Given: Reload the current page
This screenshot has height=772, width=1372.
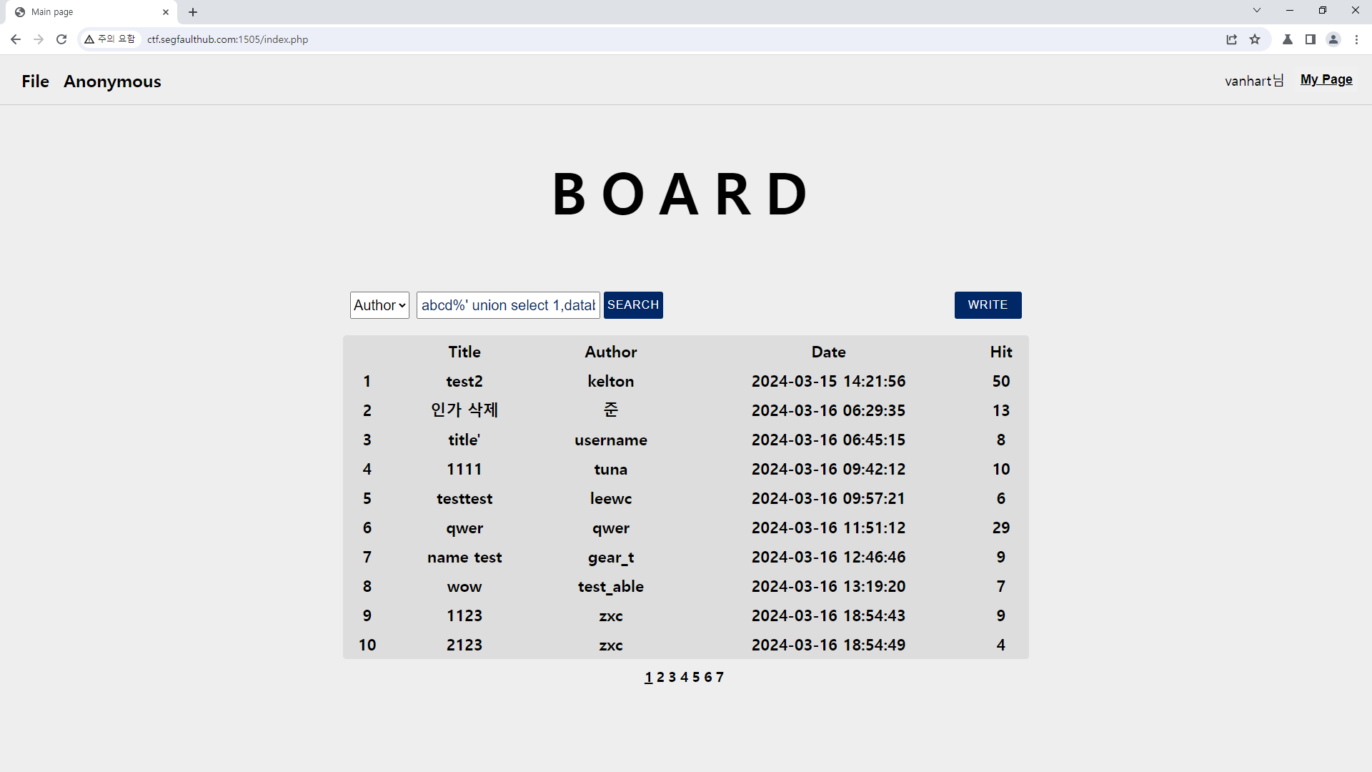Looking at the screenshot, I should click(x=61, y=39).
